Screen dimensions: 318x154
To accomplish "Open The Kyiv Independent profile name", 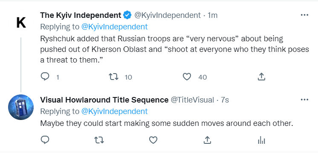I will point(81,15).
